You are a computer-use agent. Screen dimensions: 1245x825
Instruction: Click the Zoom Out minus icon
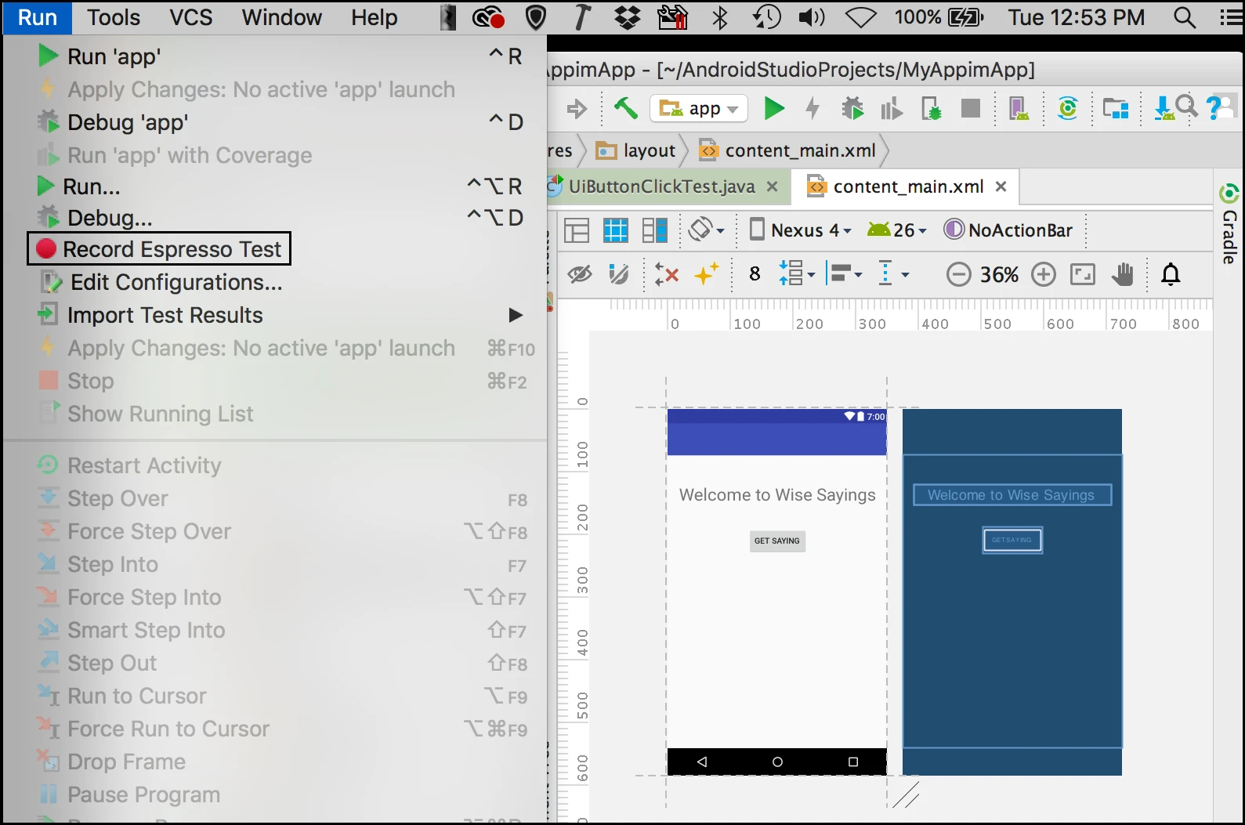pyautogui.click(x=958, y=274)
